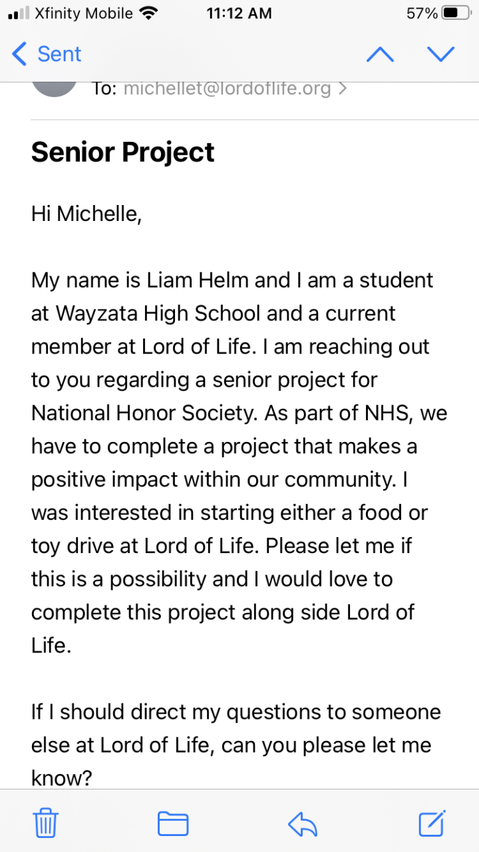Tap the cellular signal bars

pyautogui.click(x=19, y=13)
